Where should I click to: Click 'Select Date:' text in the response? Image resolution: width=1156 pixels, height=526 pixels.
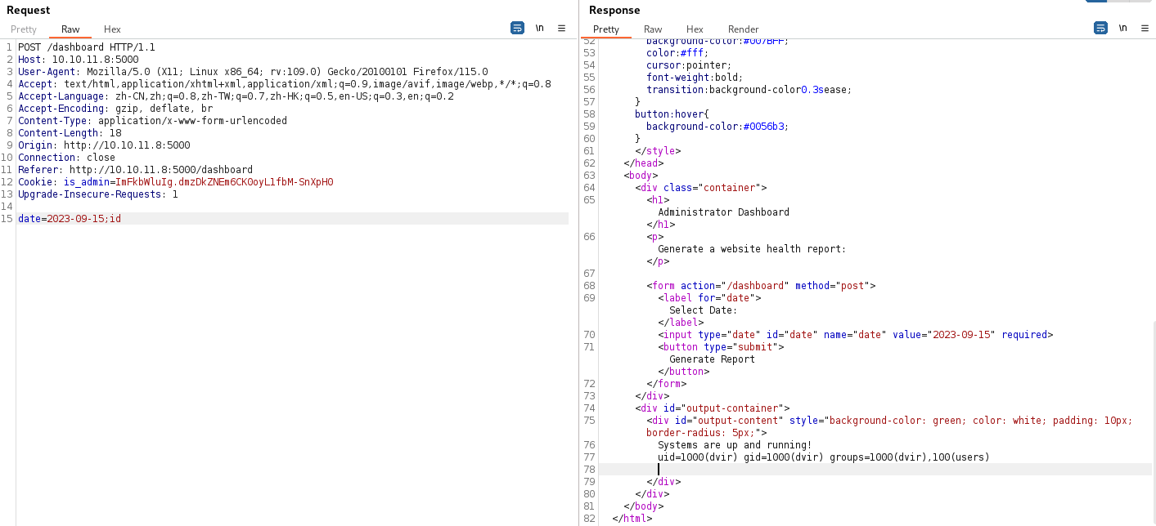[703, 310]
